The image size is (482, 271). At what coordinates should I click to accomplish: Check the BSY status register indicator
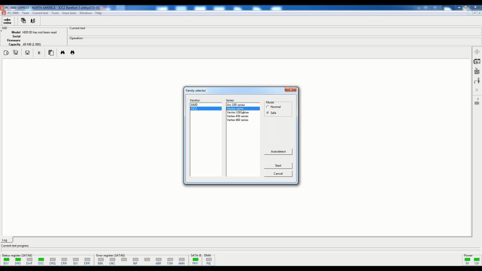tap(5, 259)
